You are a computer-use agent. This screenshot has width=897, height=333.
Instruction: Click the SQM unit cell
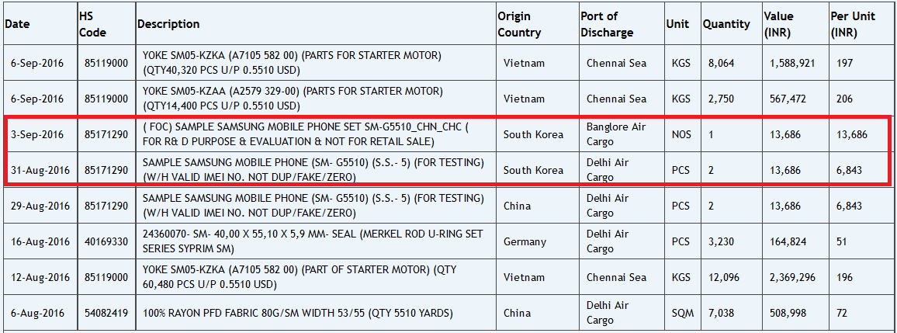click(x=682, y=313)
